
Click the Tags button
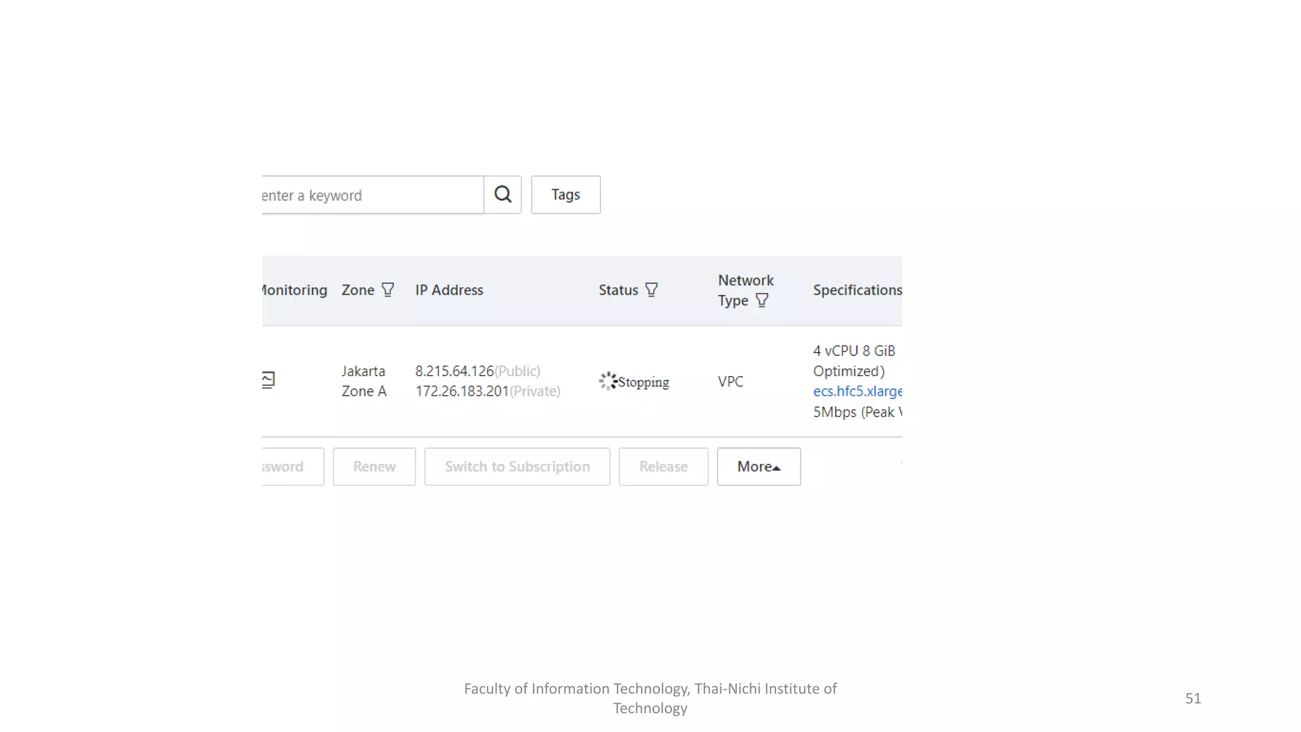coord(565,194)
